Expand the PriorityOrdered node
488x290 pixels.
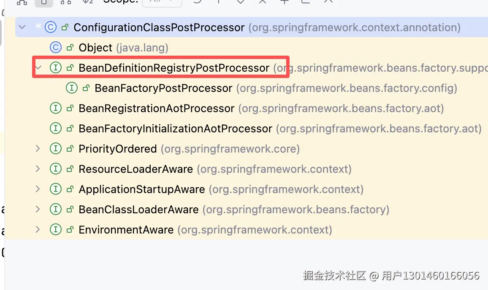[x=38, y=149]
